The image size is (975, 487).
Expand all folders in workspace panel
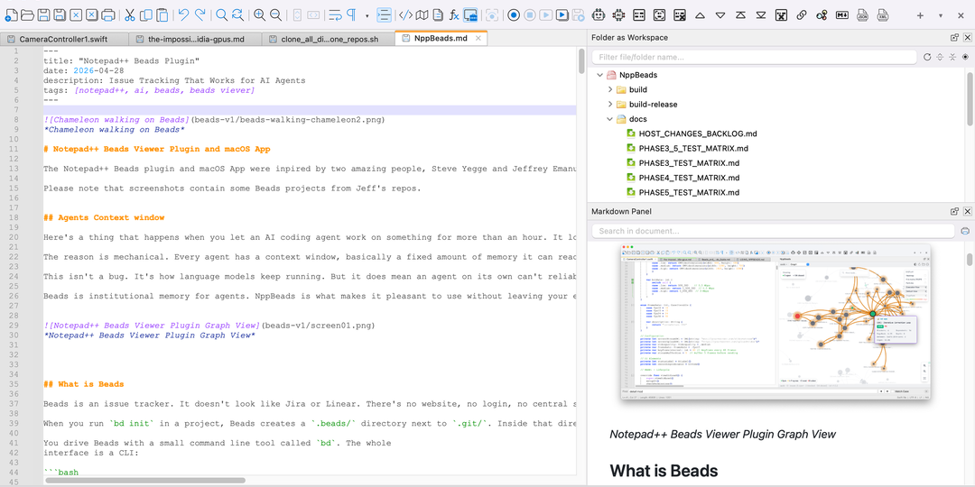(x=940, y=57)
